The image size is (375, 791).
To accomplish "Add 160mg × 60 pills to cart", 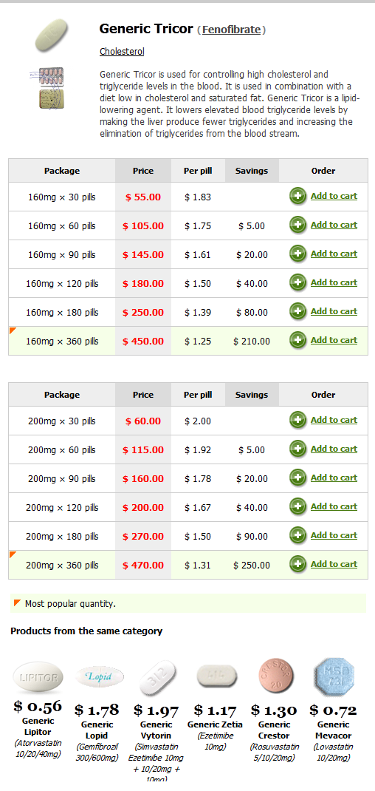I will click(334, 225).
